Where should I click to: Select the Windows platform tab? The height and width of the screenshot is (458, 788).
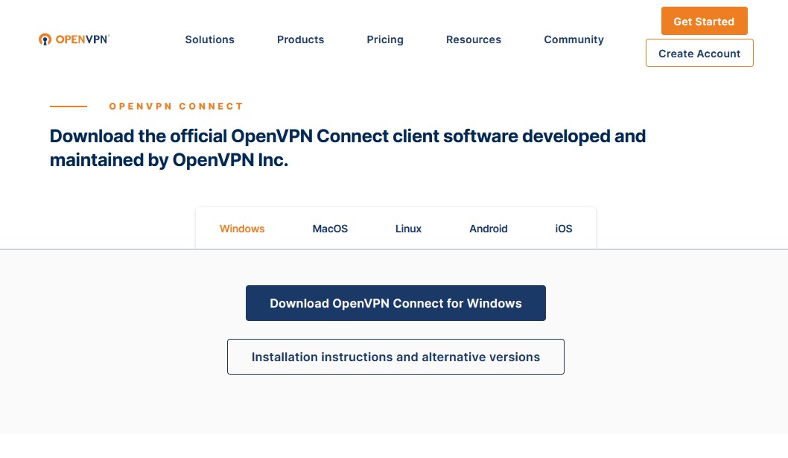coord(242,229)
